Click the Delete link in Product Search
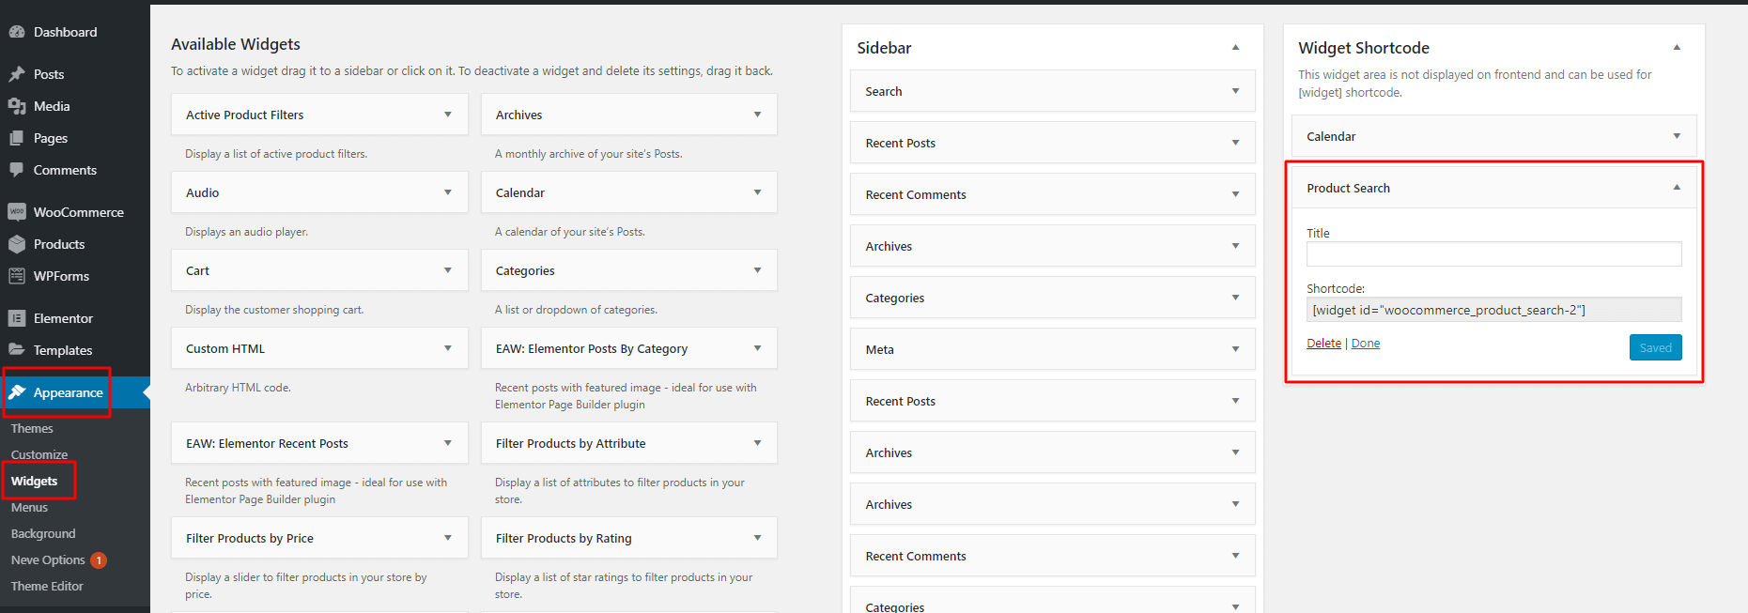This screenshot has width=1748, height=613. (1323, 344)
